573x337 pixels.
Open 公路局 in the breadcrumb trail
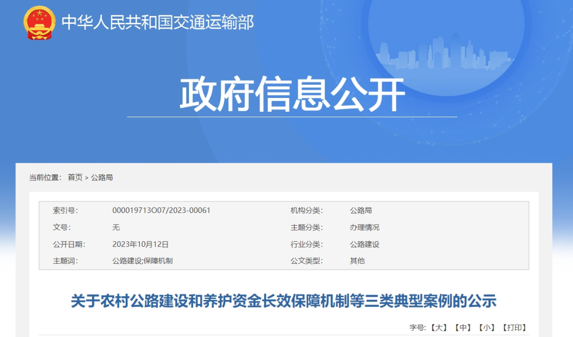coord(102,178)
